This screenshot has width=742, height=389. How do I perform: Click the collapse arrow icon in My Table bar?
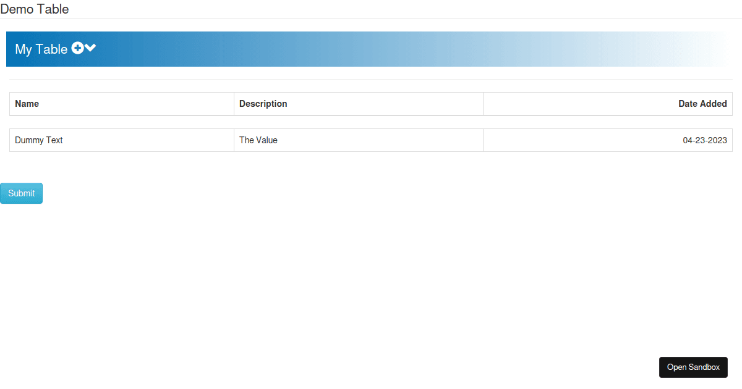[90, 48]
